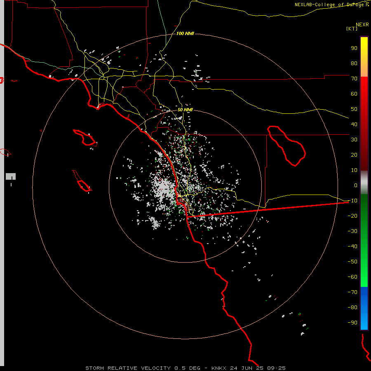Screen dimensions: 371x371
Task: Click the -70 value on the velocity scale
Action: [x=352, y=292]
